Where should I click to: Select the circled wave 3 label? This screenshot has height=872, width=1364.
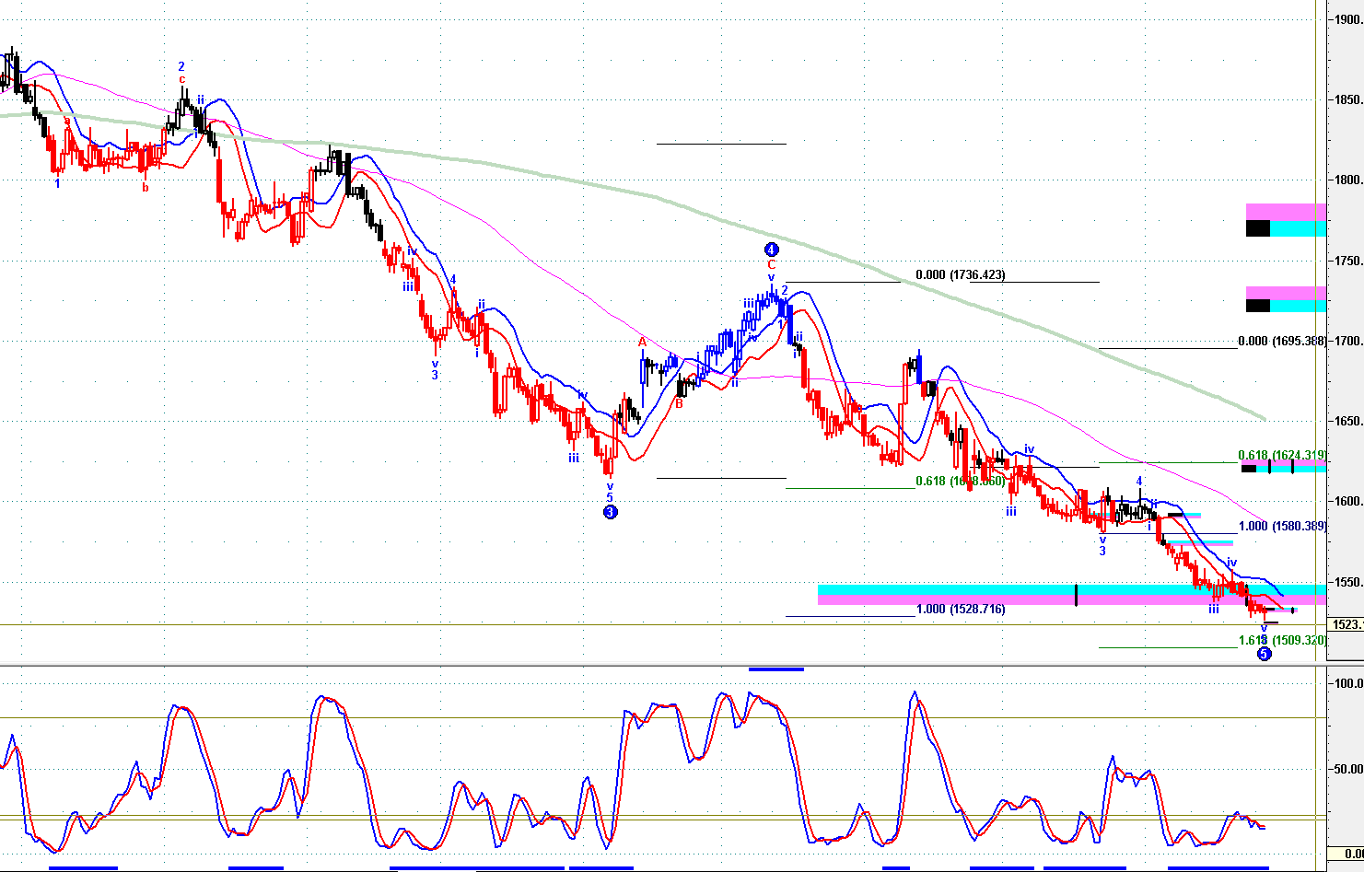pos(610,512)
